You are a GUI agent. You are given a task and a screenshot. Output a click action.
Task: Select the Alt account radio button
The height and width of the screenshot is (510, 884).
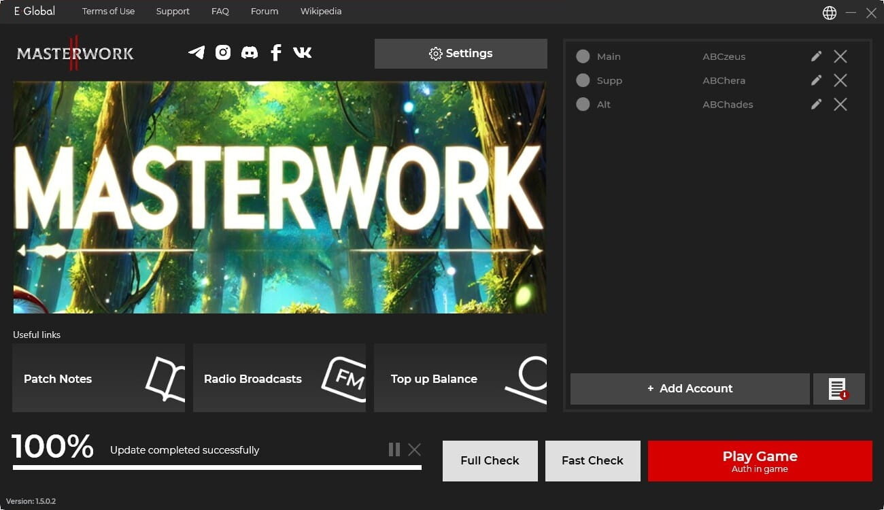tap(583, 104)
